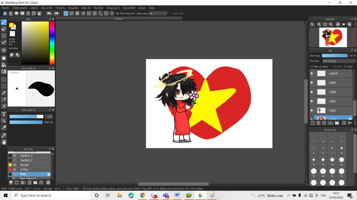Open the Tệp(F) file menu
The height and width of the screenshot is (200, 357).
point(6,8)
